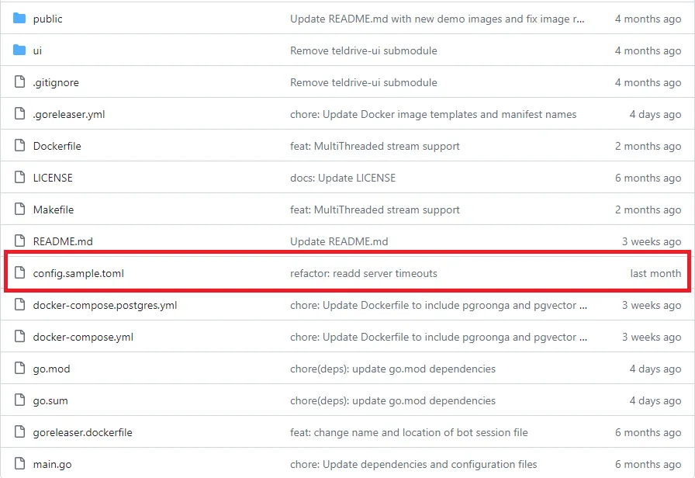Click the go.sum file icon

coord(19,400)
